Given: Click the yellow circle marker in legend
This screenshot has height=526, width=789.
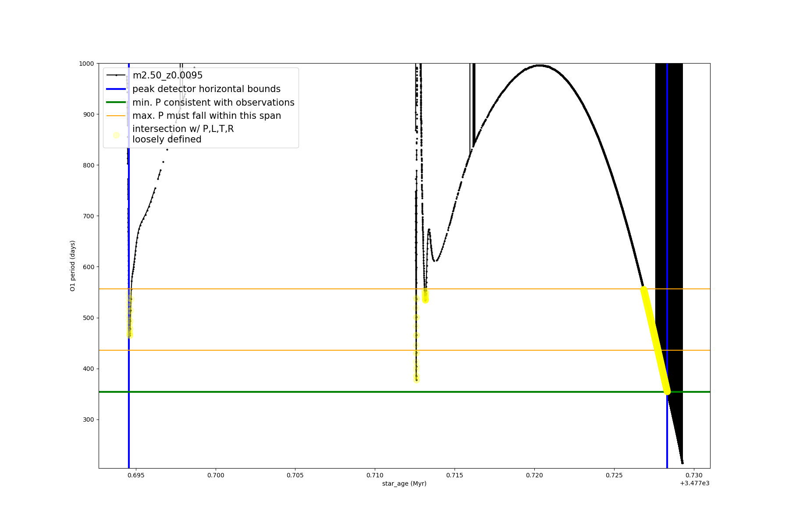Looking at the screenshot, I should (x=116, y=135).
